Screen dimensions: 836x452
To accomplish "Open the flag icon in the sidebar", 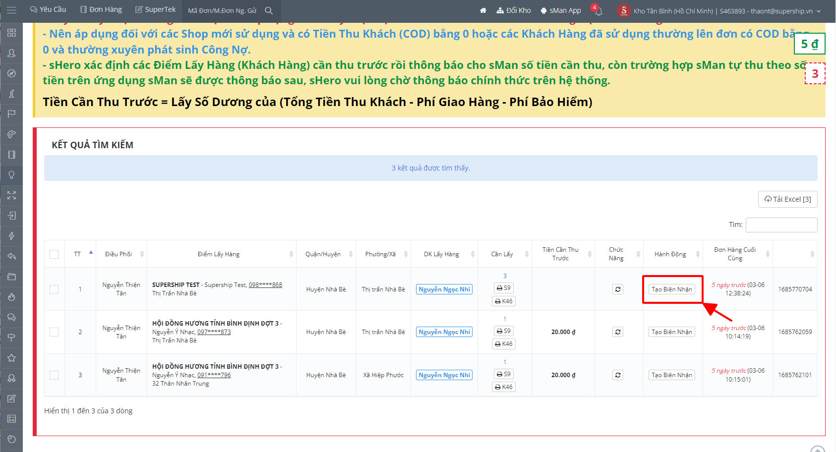I will 11,114.
